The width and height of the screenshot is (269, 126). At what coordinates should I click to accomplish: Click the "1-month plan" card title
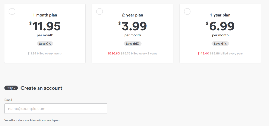45,15
